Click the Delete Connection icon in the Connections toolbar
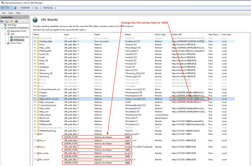The image size is (251, 166). tap(17, 21)
